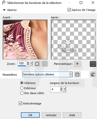Toggle the Aperçu de l'image checkbox
This screenshot has height=119, width=97.
pyautogui.click(x=69, y=10)
